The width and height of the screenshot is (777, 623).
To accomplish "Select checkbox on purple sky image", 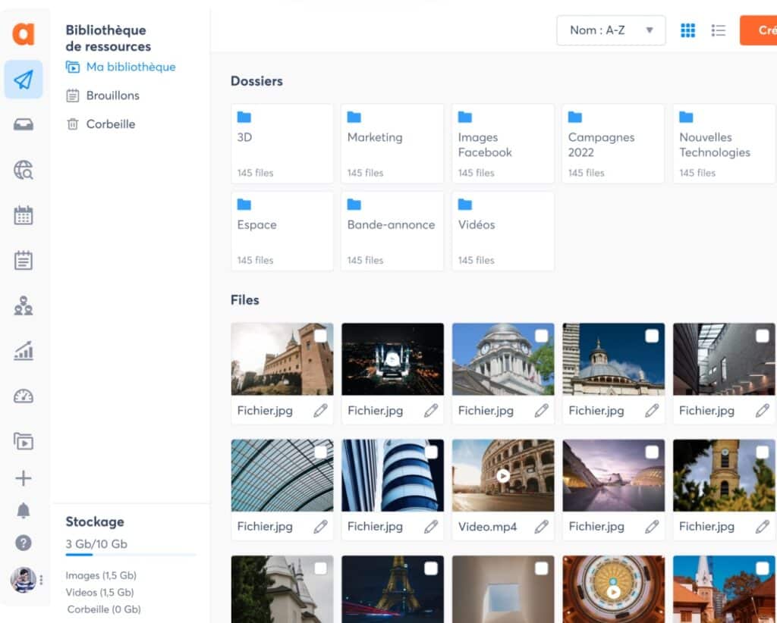I will (x=652, y=452).
